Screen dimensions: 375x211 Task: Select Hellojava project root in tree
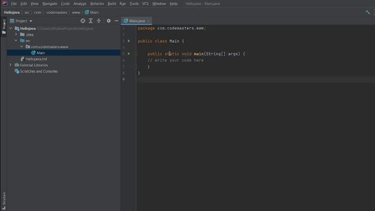28,29
